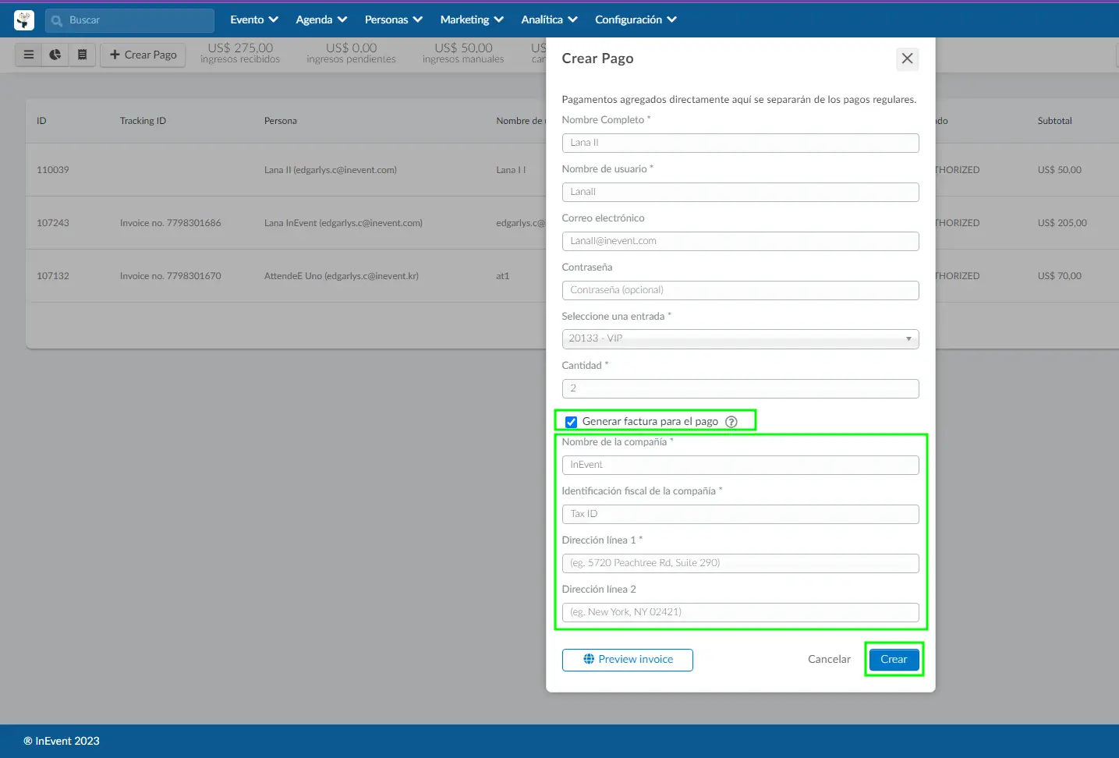Click the Tracking ID column header
This screenshot has width=1119, height=758.
pyautogui.click(x=143, y=121)
